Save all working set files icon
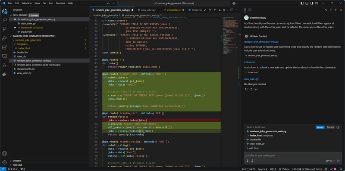The image size is (345, 171). tap(338, 127)
